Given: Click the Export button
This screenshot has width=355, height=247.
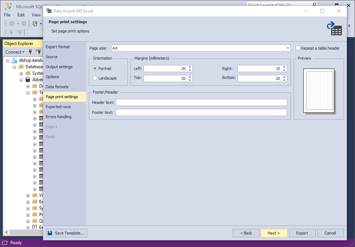Looking at the screenshot, I should click(302, 233).
